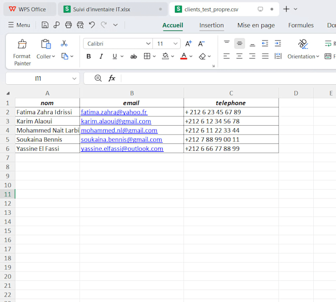
Task: Decrease font size with A- icon
Action: [x=201, y=43]
